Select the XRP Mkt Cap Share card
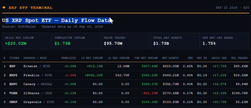This screenshot has height=108, width=251. pyautogui.click(x=224, y=41)
